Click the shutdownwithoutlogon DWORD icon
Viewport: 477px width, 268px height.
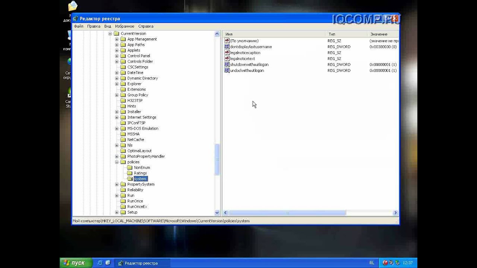pyautogui.click(x=227, y=64)
